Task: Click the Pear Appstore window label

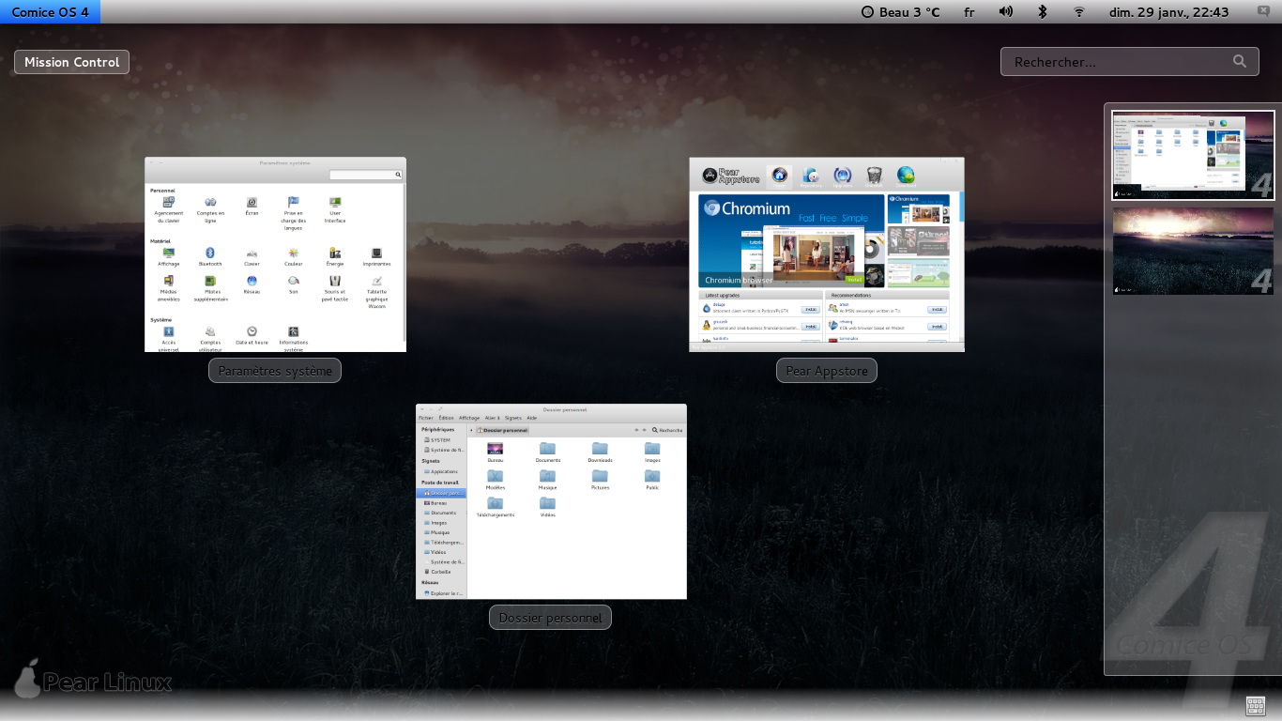Action: [826, 371]
